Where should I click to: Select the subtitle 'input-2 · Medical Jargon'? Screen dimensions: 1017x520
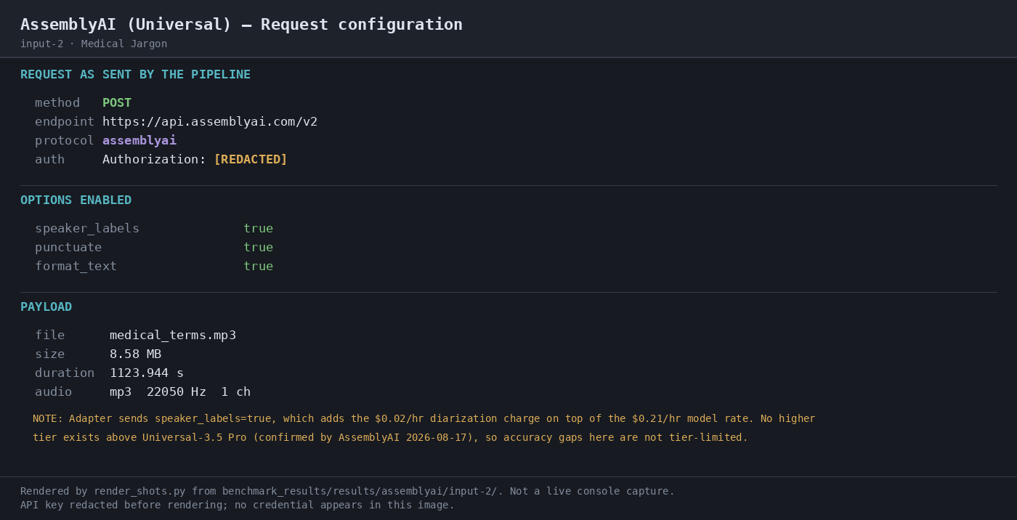tap(94, 44)
